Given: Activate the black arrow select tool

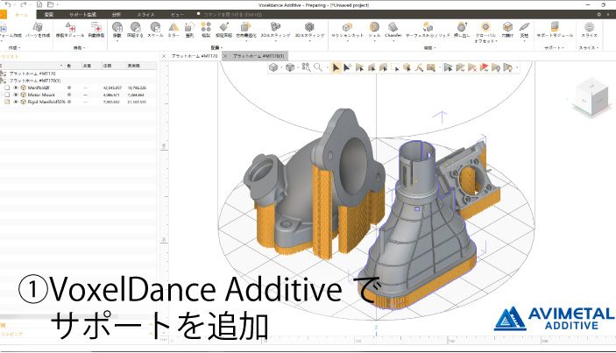Looking at the screenshot, I should point(336,67).
